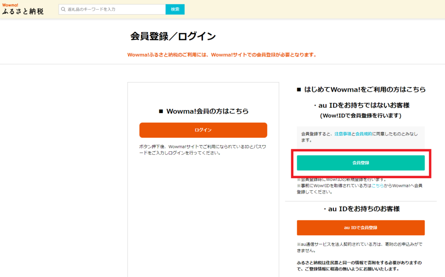Click the orange ログイン button
Viewport: 445px width, 277px height.
(x=203, y=130)
